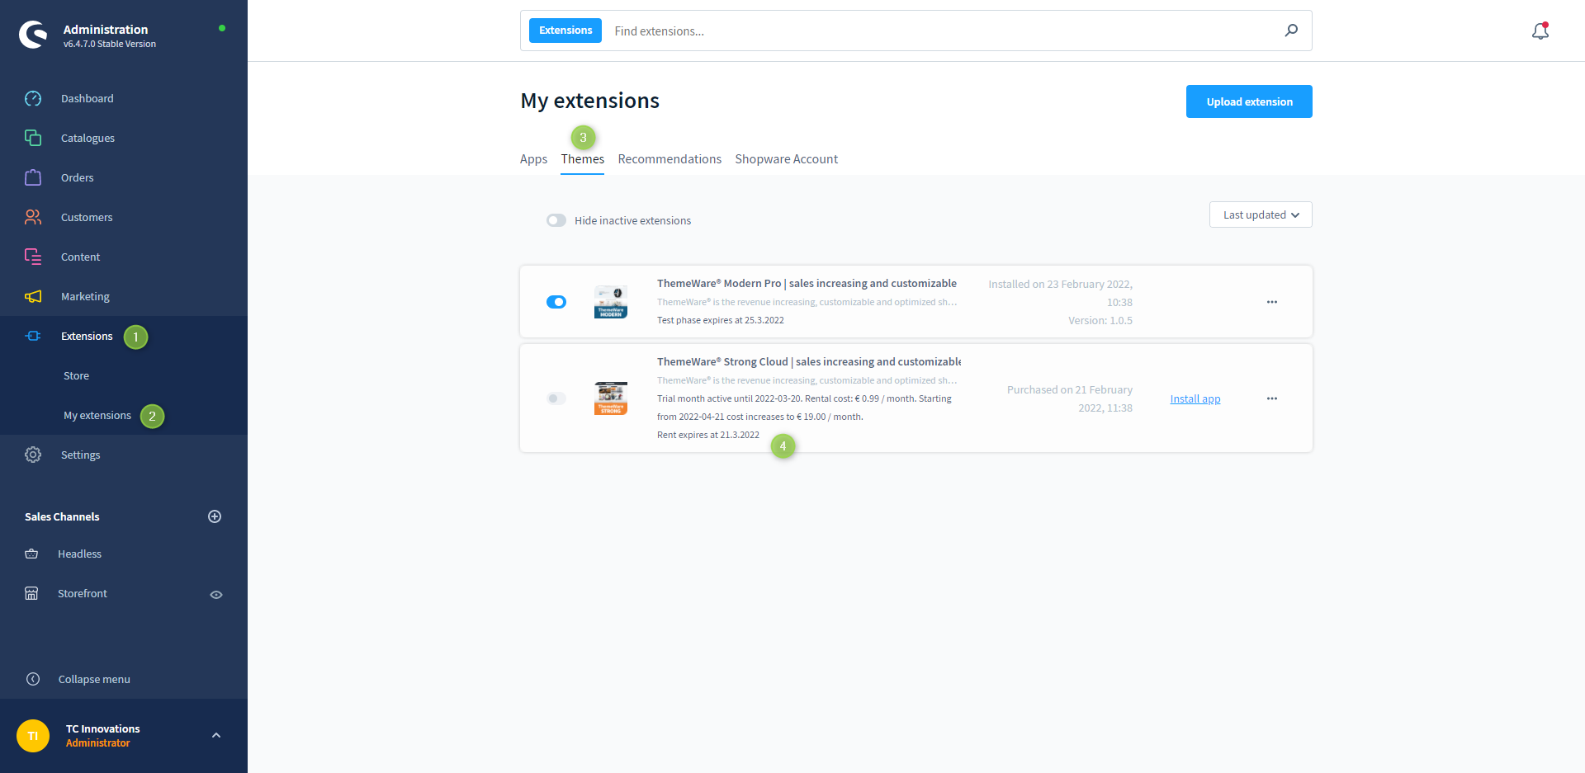Click the Storefront shop icon
Image resolution: width=1585 pixels, height=773 pixels.
point(31,593)
